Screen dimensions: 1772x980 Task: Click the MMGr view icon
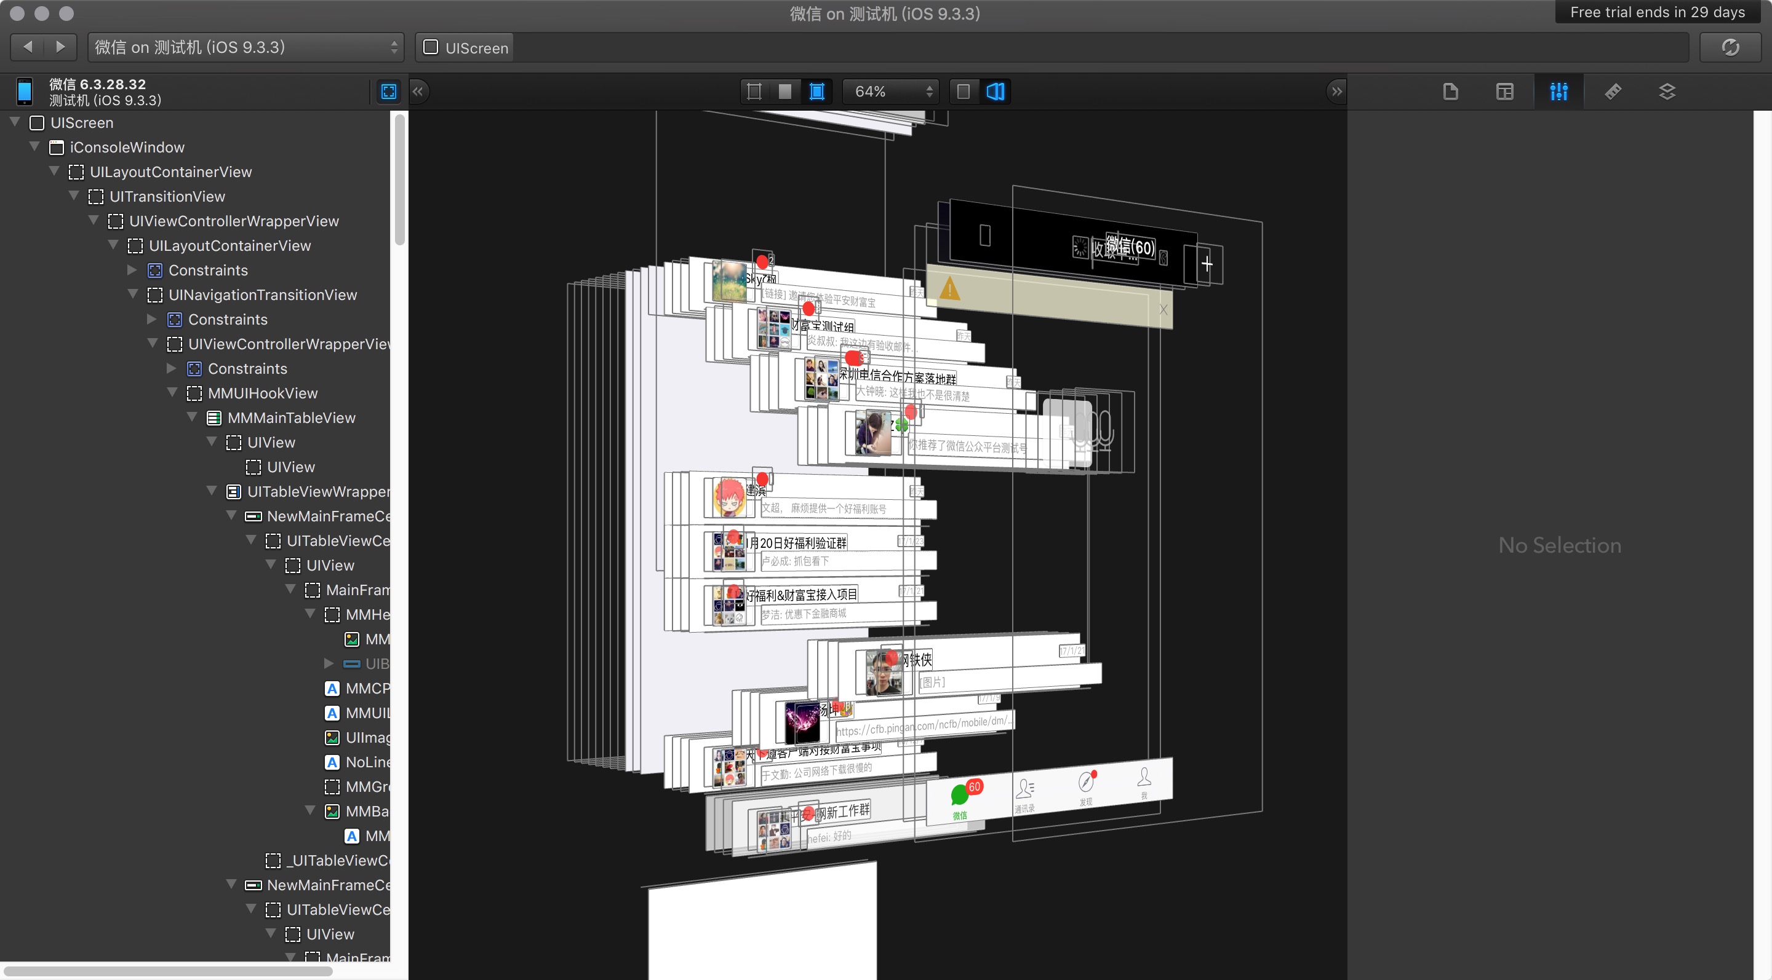[332, 787]
